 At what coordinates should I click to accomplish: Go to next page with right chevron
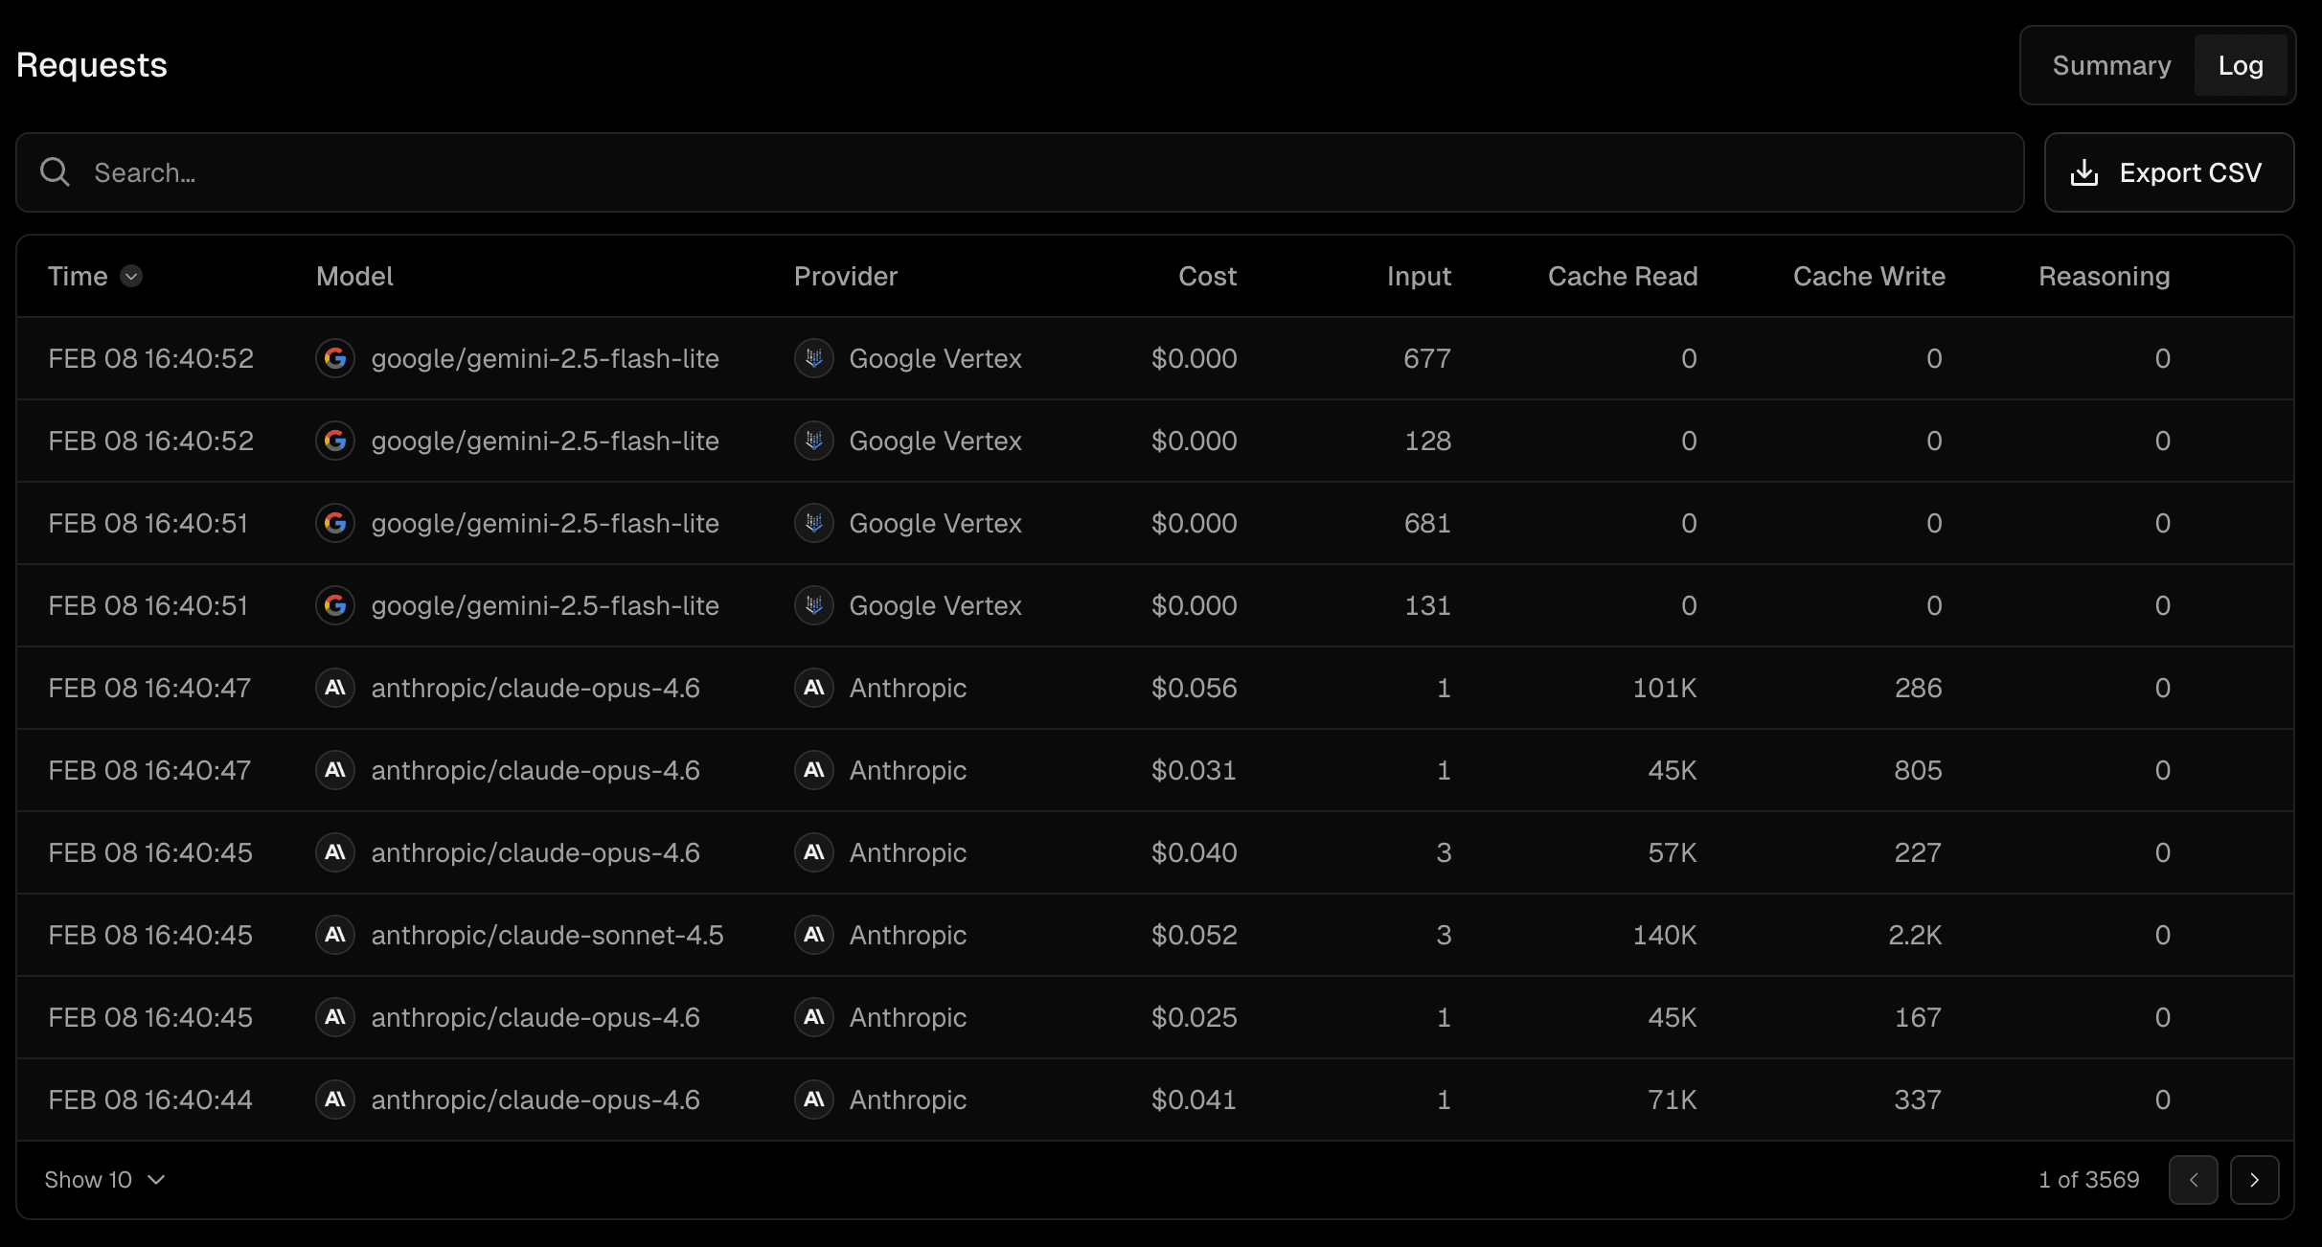pos(2254,1180)
